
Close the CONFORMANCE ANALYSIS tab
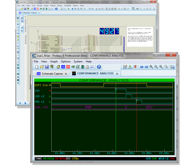(x=117, y=74)
